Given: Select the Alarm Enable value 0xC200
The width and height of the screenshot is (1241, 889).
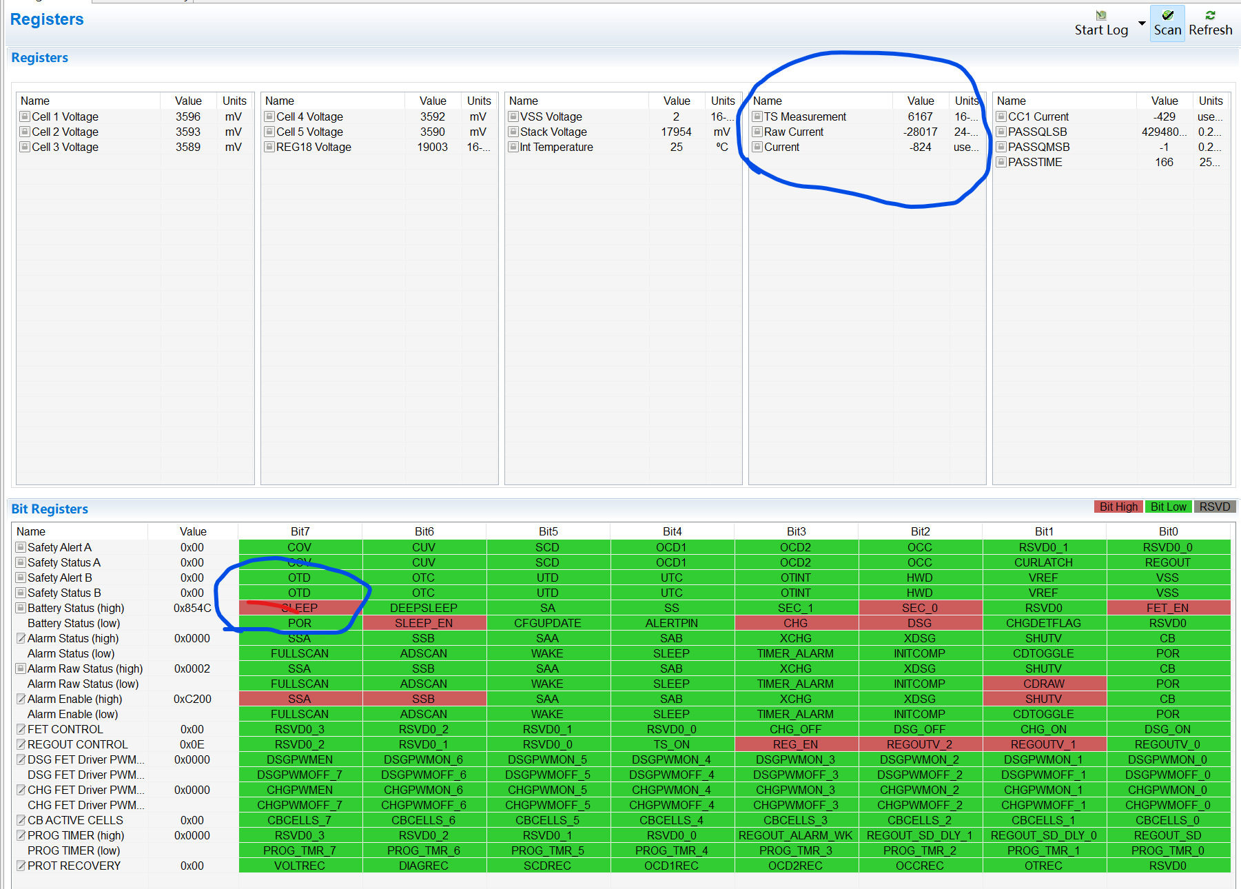Looking at the screenshot, I should point(192,699).
